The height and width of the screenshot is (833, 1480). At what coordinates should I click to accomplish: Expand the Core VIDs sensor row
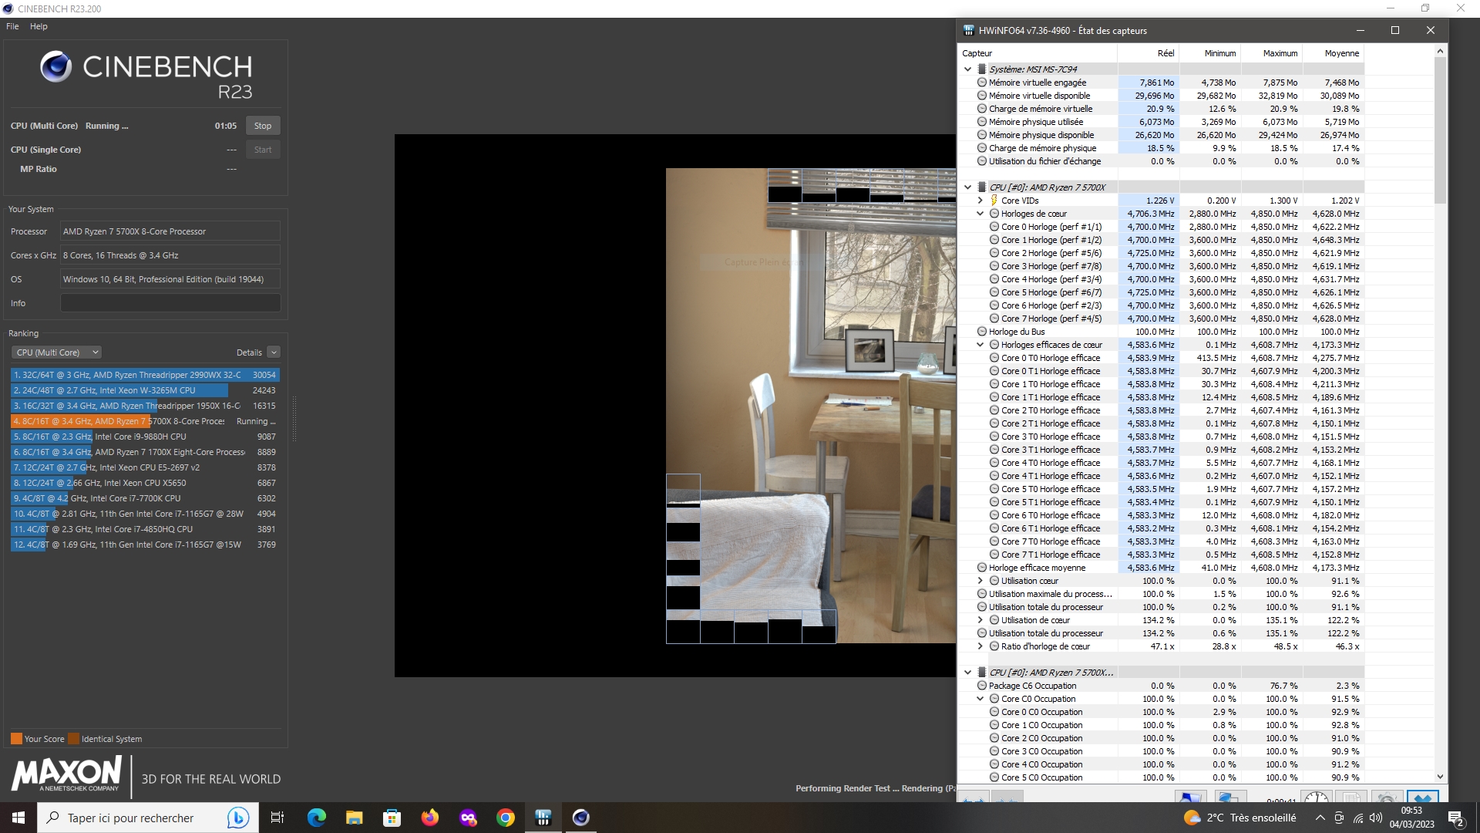pyautogui.click(x=980, y=201)
